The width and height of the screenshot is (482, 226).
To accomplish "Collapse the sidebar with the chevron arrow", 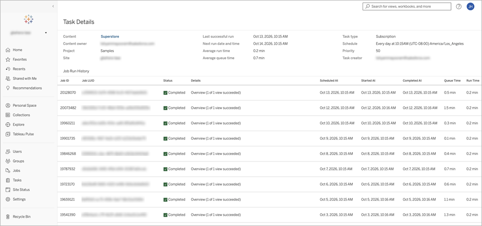I will click(x=53, y=6).
